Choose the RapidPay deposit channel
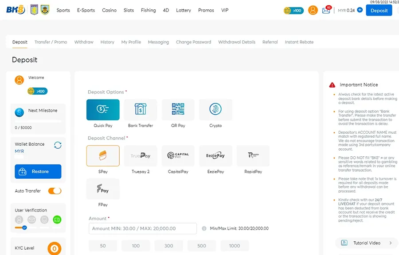Screen dimensions: 399x255 (x=253, y=156)
